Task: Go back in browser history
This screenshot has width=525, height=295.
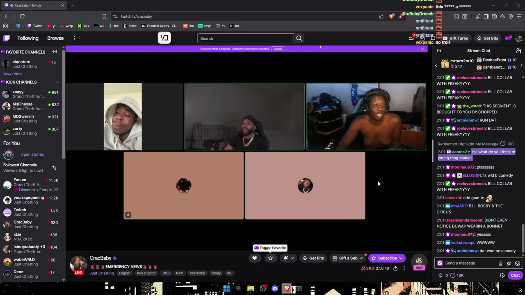Action: (6, 16)
